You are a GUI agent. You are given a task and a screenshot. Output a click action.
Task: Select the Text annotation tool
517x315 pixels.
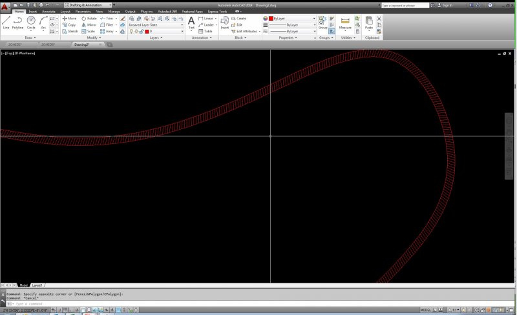191,22
